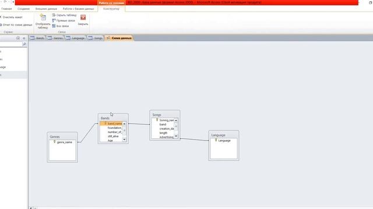Select the Bands to Songs relationship line
The image size is (373, 209).
pos(139,124)
